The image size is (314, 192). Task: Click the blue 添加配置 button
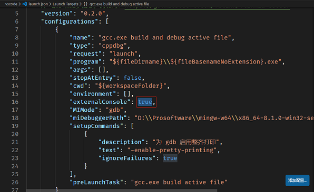click(x=297, y=180)
